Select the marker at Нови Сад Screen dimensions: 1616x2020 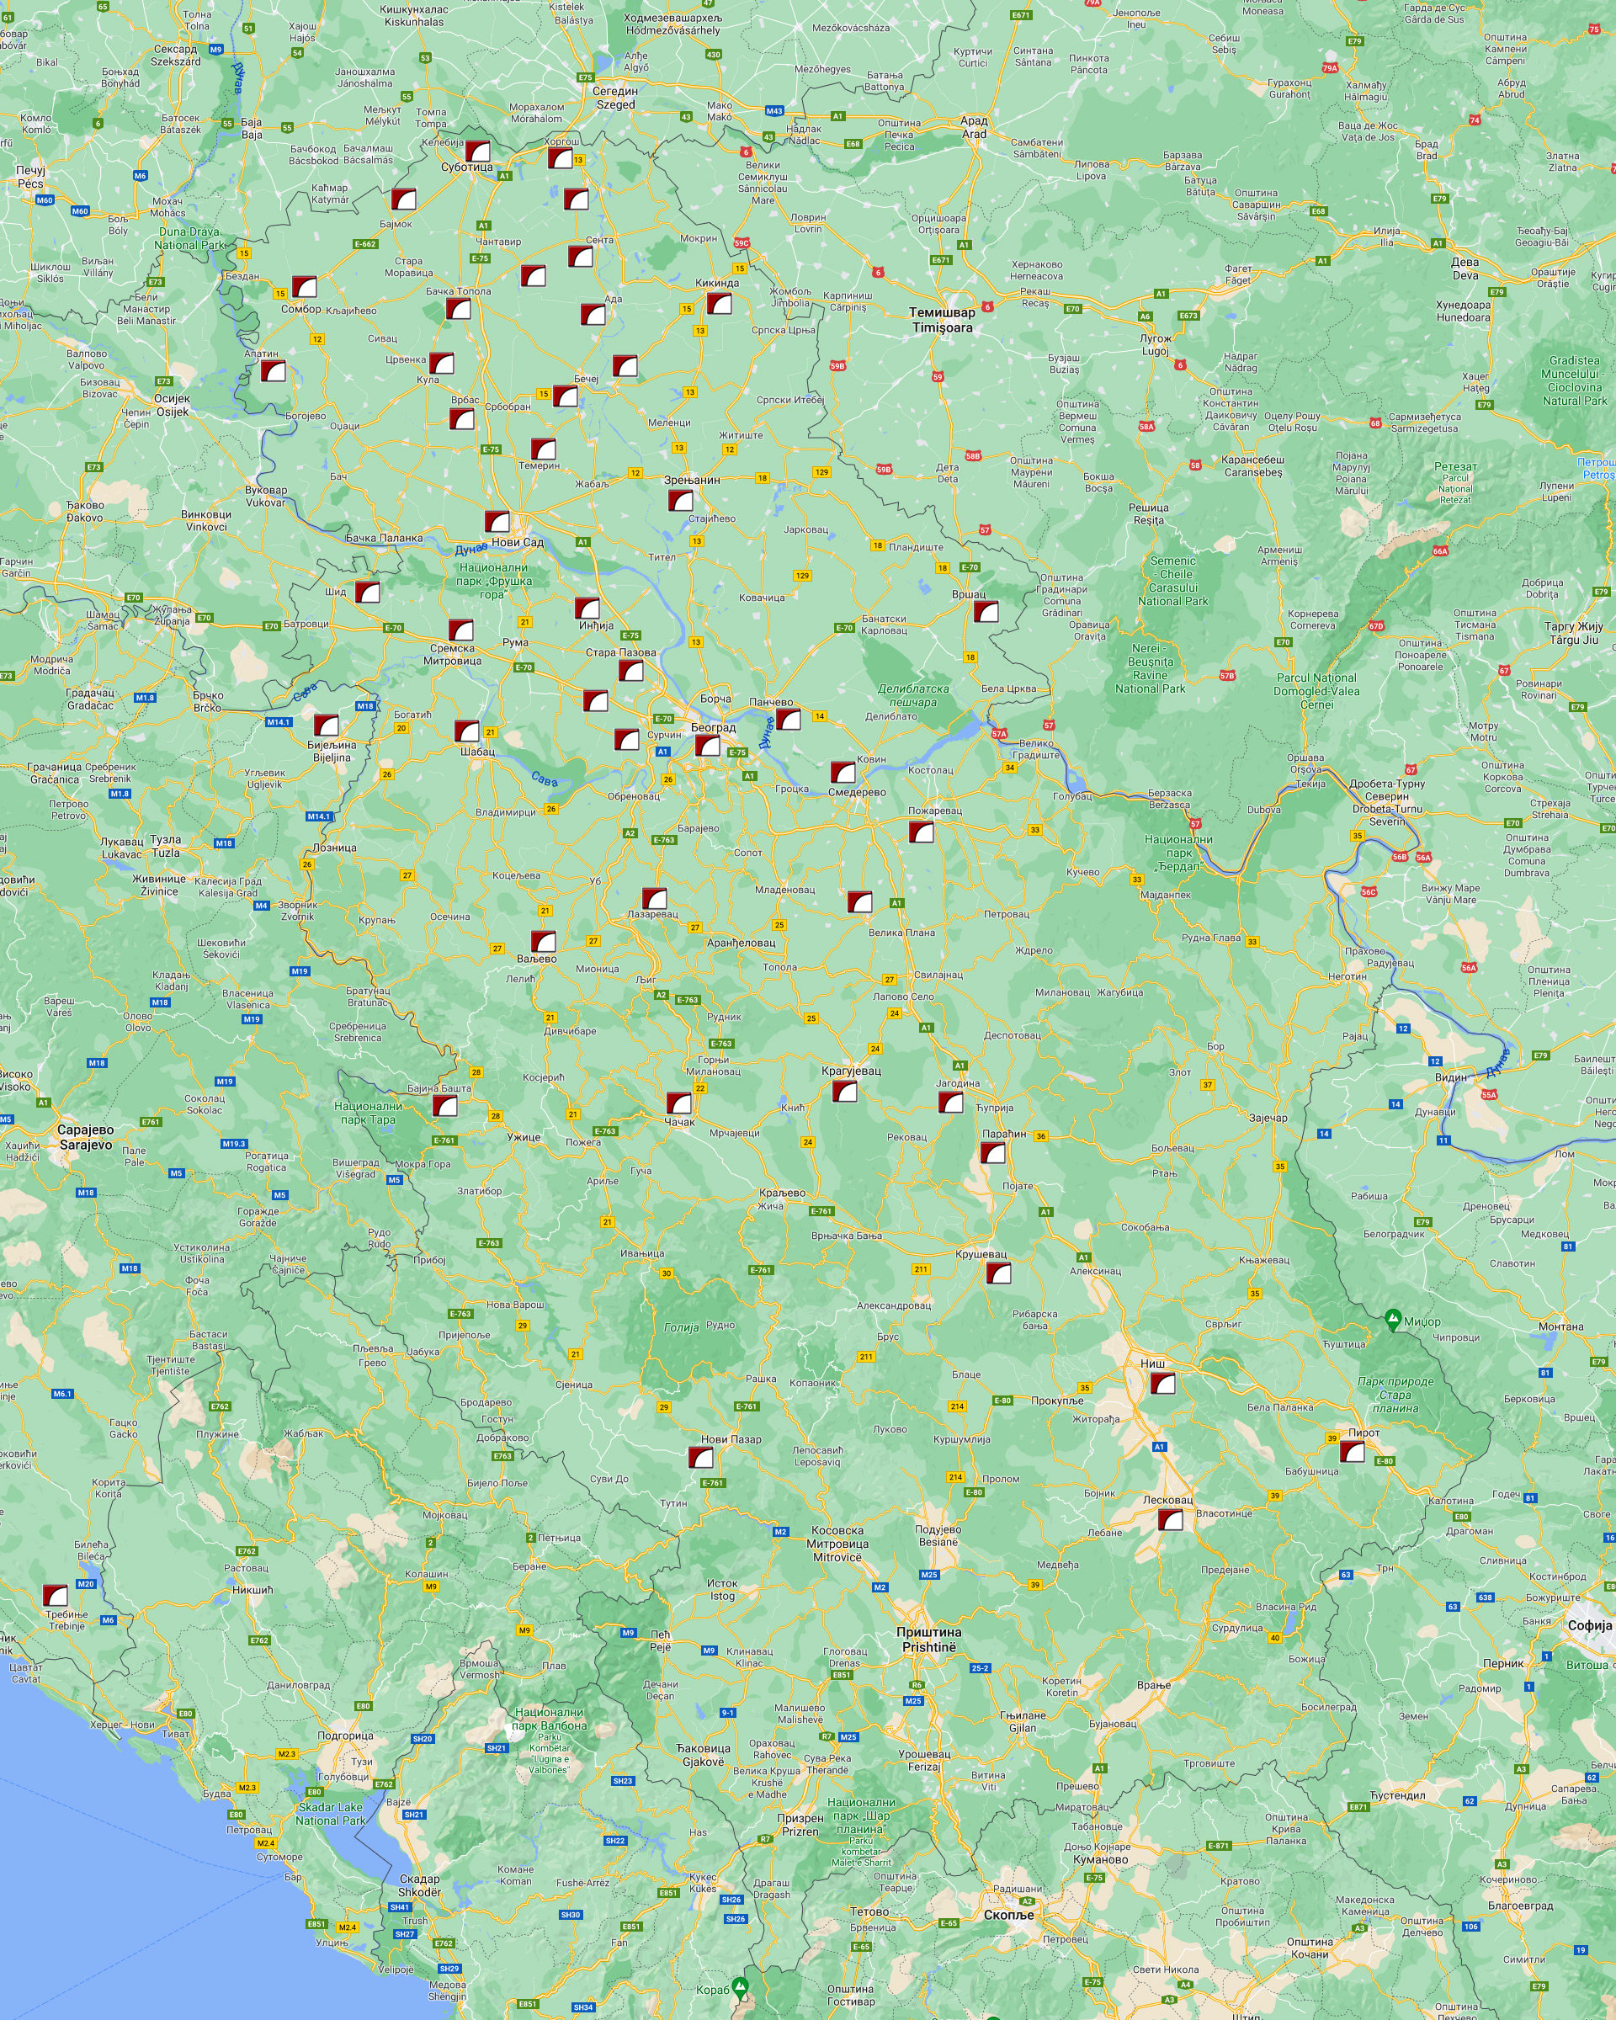[497, 522]
